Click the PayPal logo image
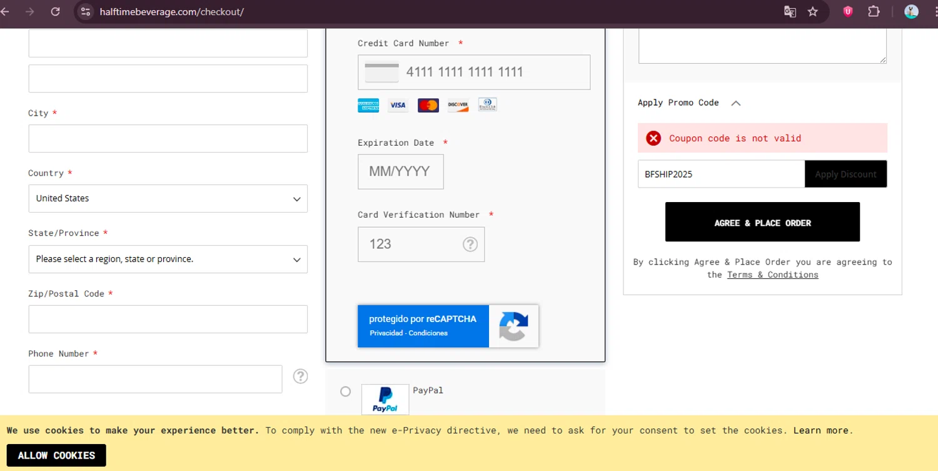This screenshot has width=938, height=471. point(385,399)
